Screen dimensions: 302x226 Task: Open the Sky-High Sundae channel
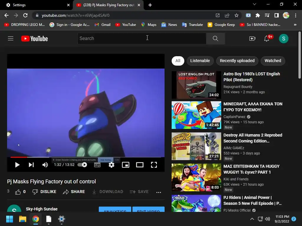tap(42, 209)
